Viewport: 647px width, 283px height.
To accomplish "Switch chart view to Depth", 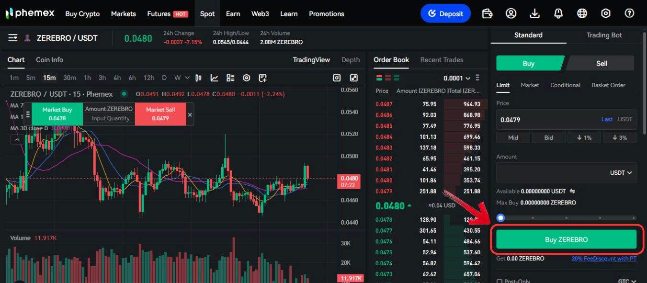I will 351,60.
